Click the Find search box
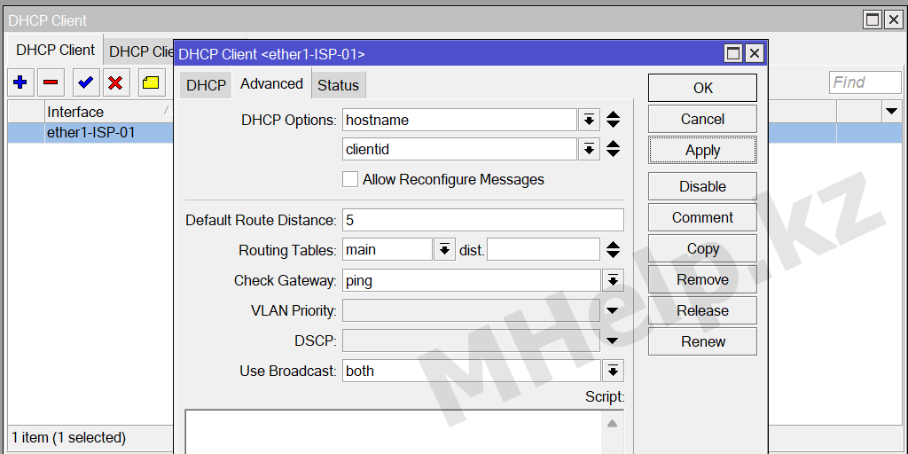Screen dimensions: 908x454 tap(865, 82)
